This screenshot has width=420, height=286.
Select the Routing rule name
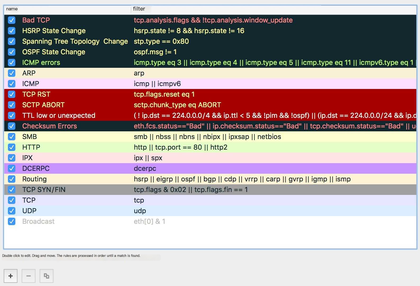click(34, 179)
